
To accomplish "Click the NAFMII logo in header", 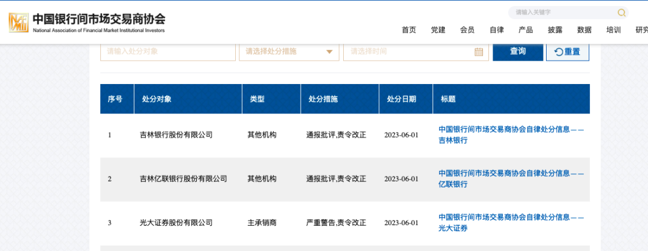I will point(19,22).
